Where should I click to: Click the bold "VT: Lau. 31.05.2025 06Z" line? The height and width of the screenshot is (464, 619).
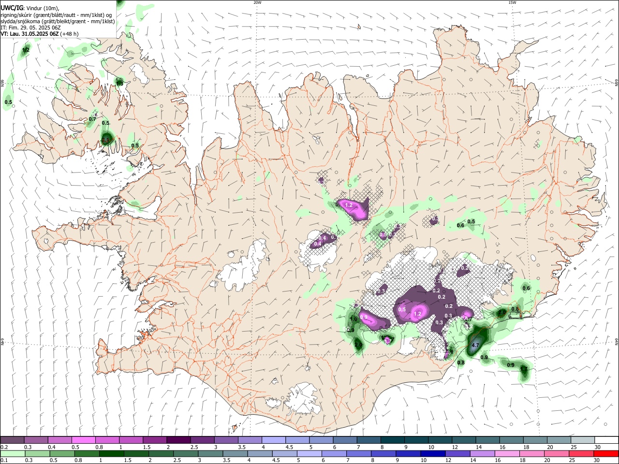[x=30, y=34]
